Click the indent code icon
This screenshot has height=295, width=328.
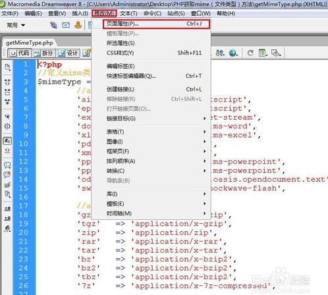click(7, 209)
